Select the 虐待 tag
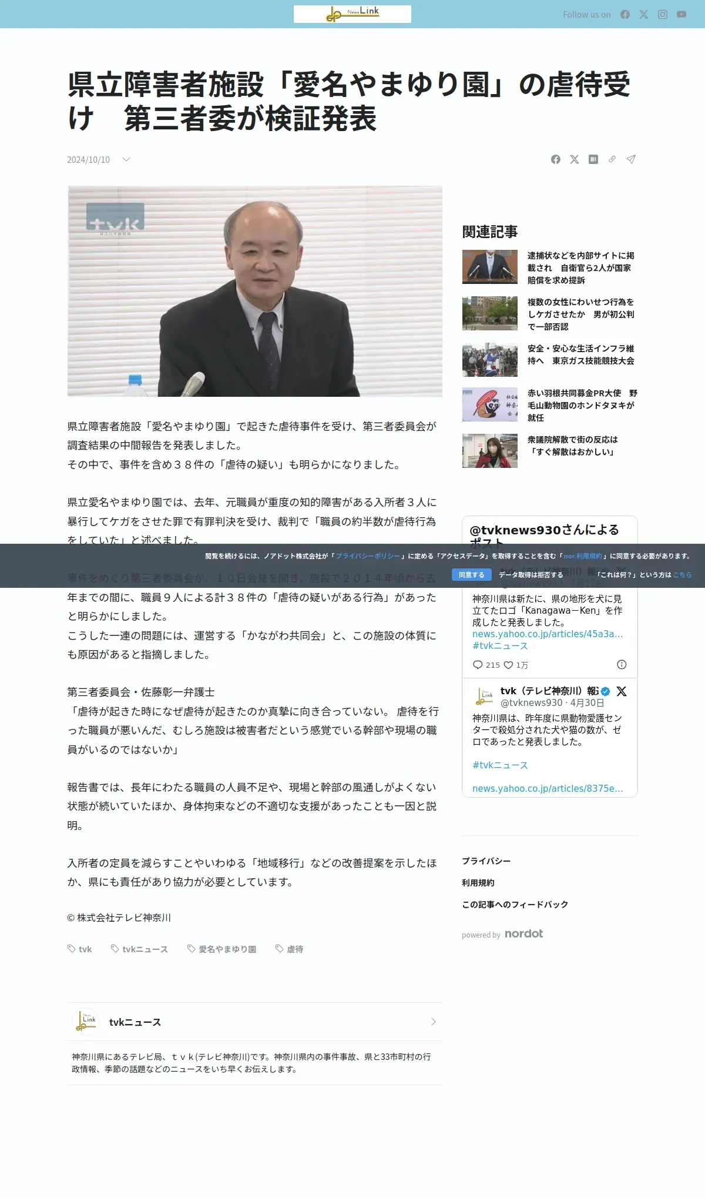This screenshot has height=1198, width=705. click(x=290, y=949)
